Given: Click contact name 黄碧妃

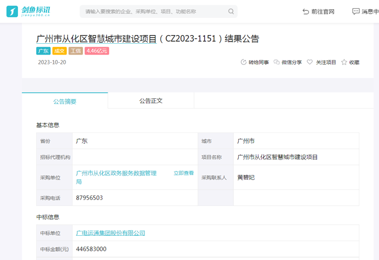Looking at the screenshot, I should click(x=246, y=177).
